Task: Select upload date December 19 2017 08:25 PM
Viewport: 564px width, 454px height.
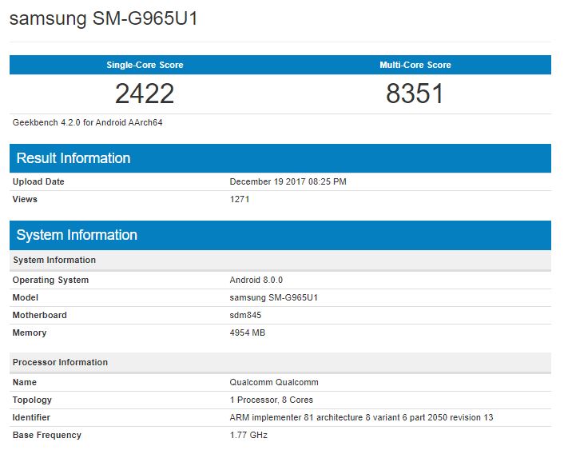Action: tap(288, 181)
